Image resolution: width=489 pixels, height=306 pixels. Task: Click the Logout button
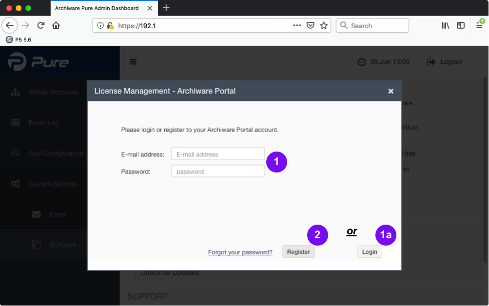pos(445,62)
